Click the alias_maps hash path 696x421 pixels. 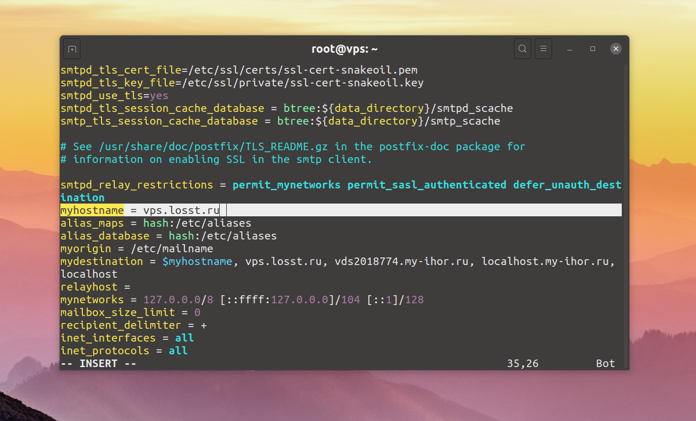(x=197, y=223)
